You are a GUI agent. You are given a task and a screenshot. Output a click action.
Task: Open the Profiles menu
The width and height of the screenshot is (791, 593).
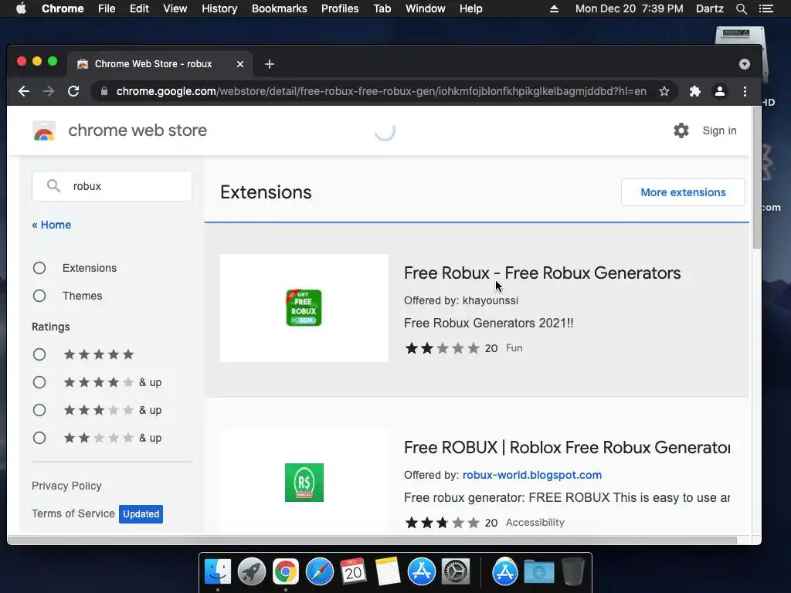tap(340, 8)
